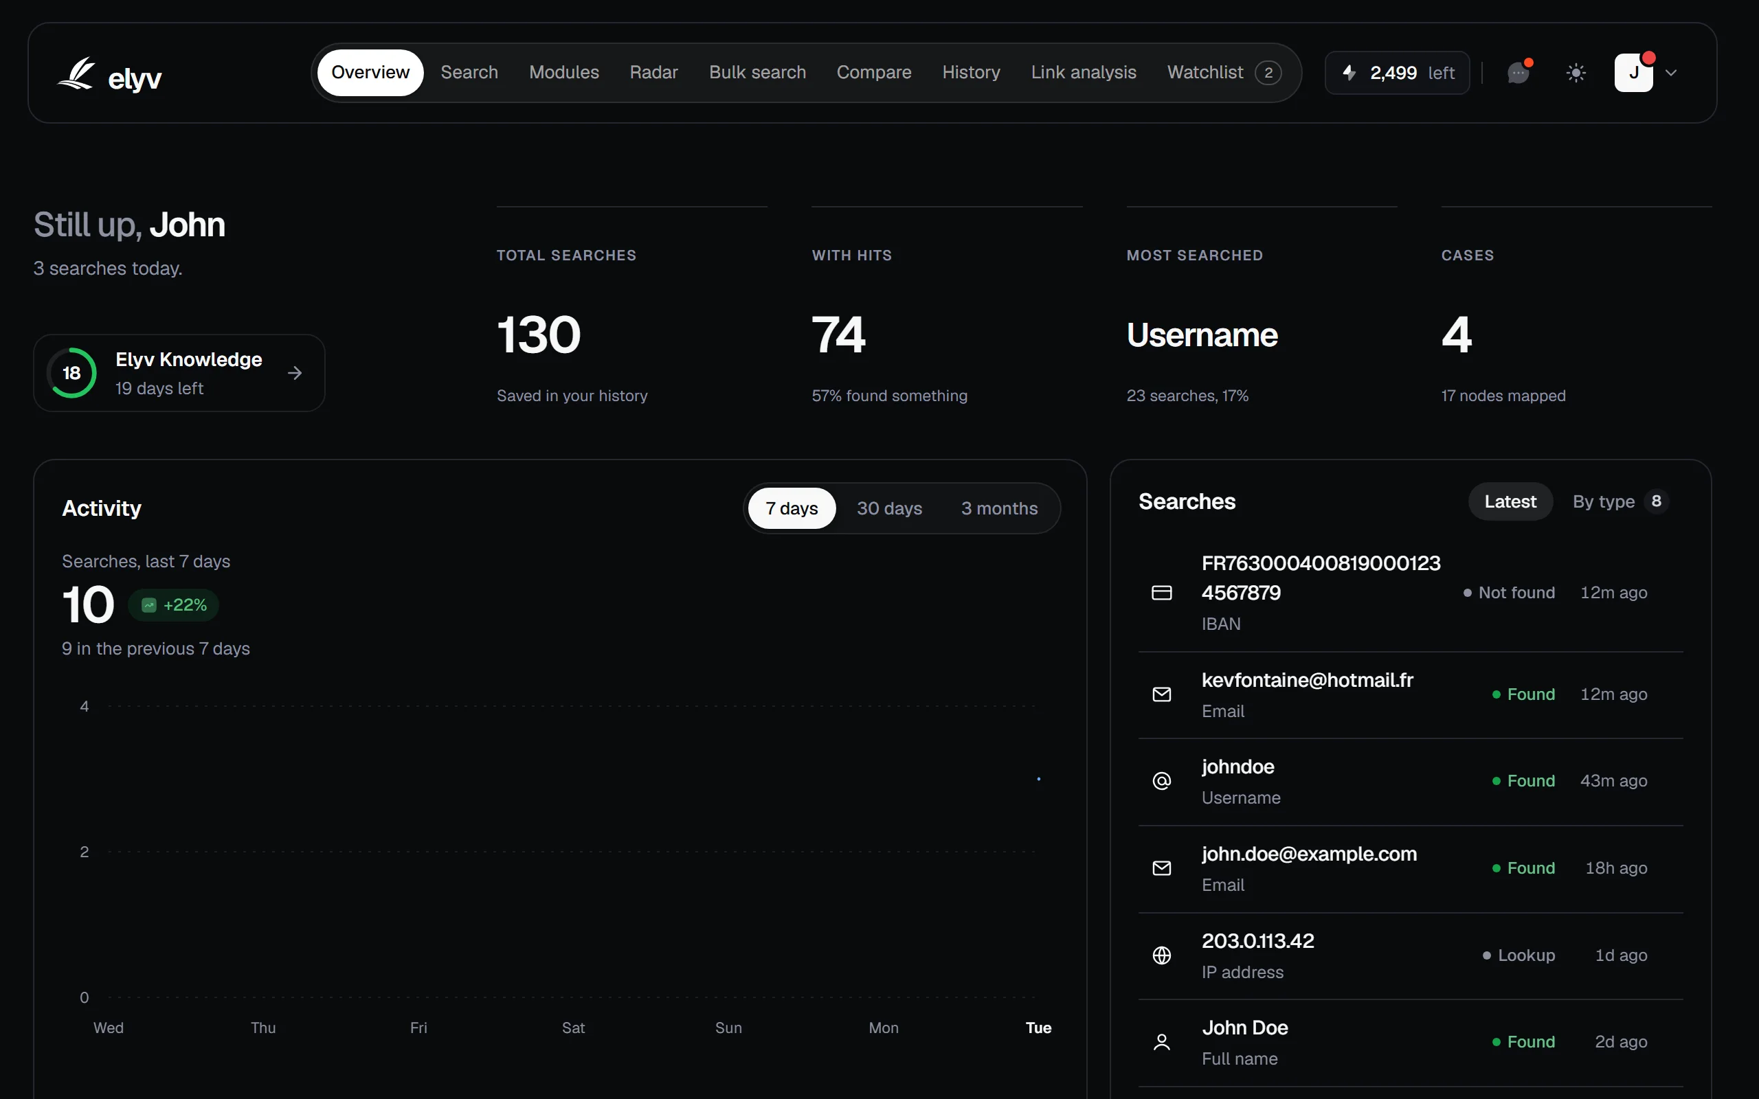Click the lightning bolt credits icon
1759x1099 pixels.
1349,73
